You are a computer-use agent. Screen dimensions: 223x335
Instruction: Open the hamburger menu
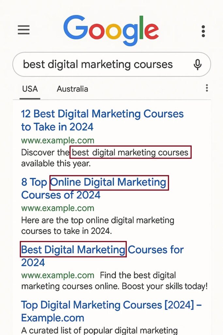(x=24, y=30)
